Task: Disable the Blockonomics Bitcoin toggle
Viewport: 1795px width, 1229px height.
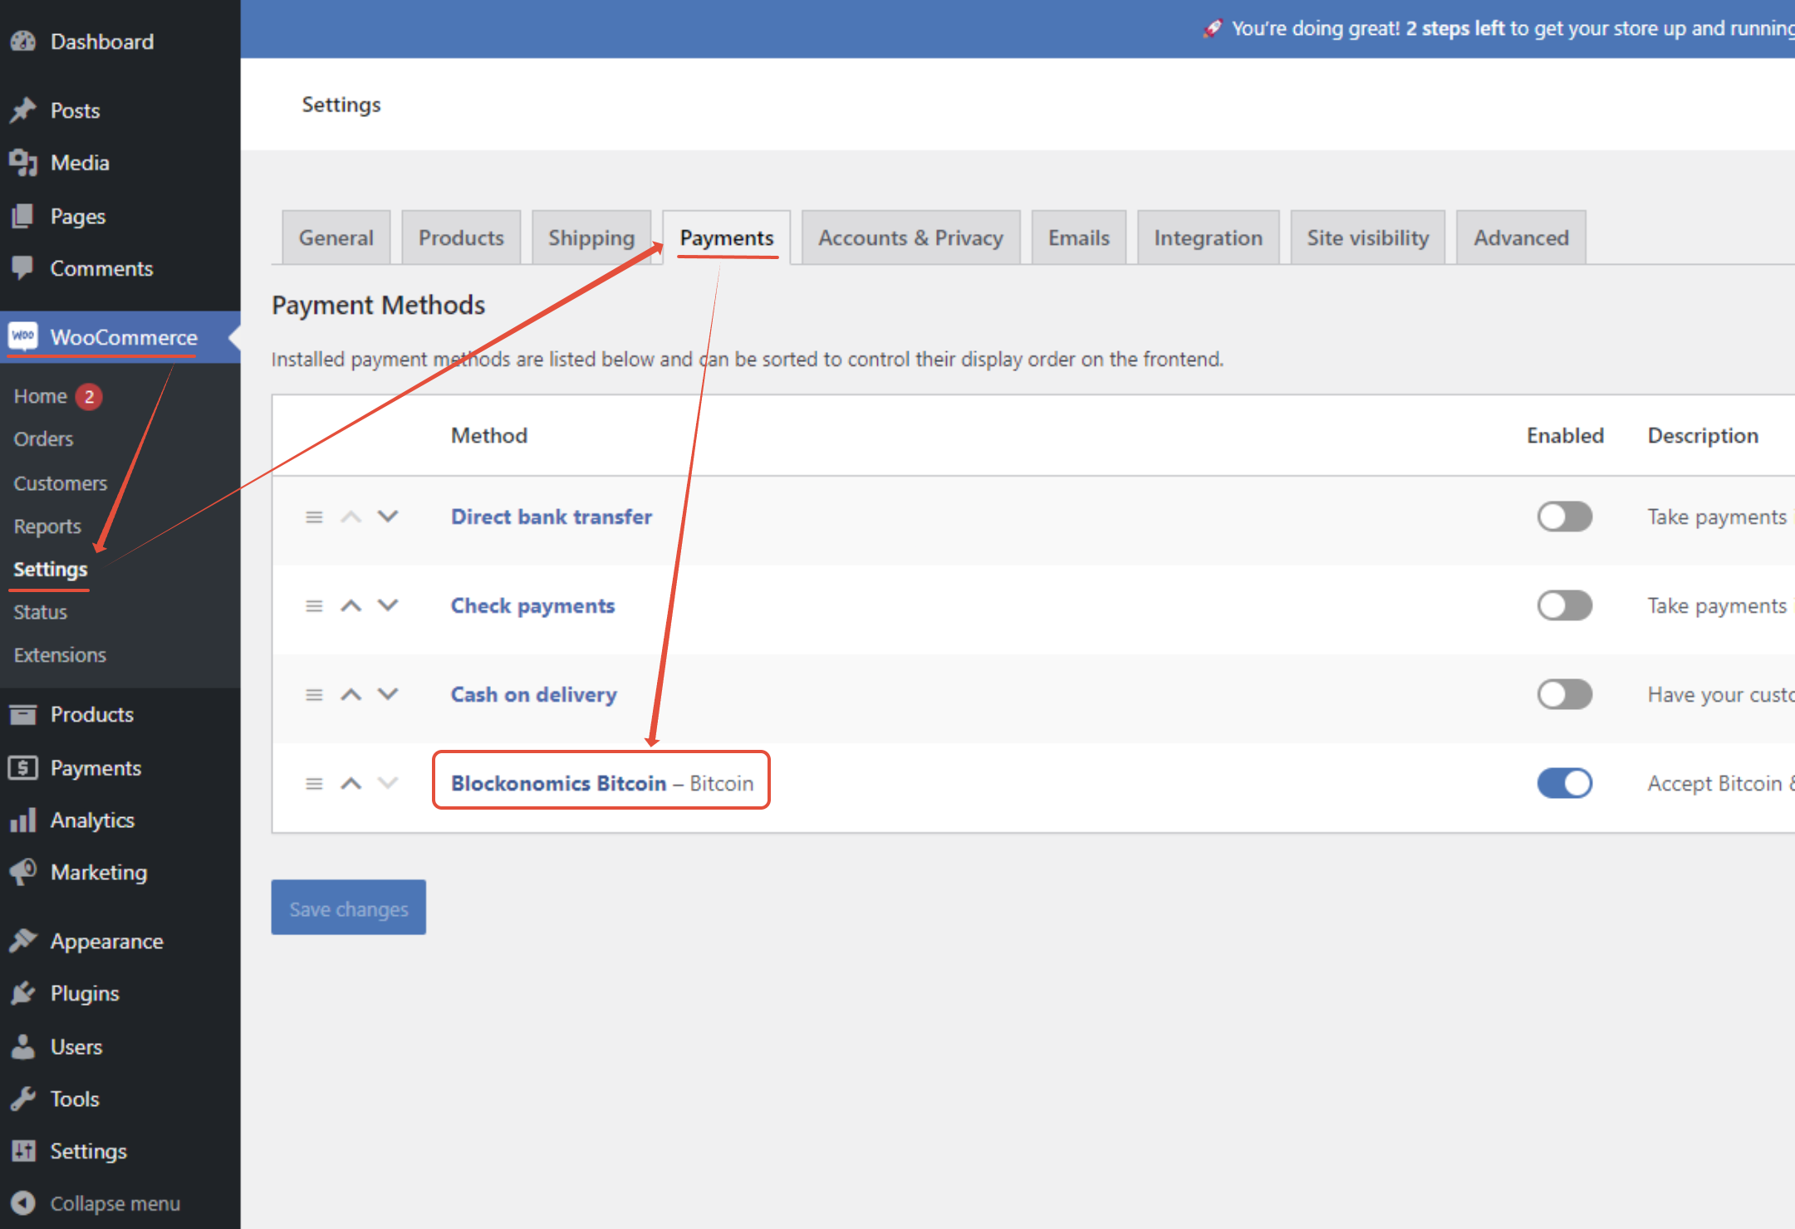Action: (x=1564, y=783)
